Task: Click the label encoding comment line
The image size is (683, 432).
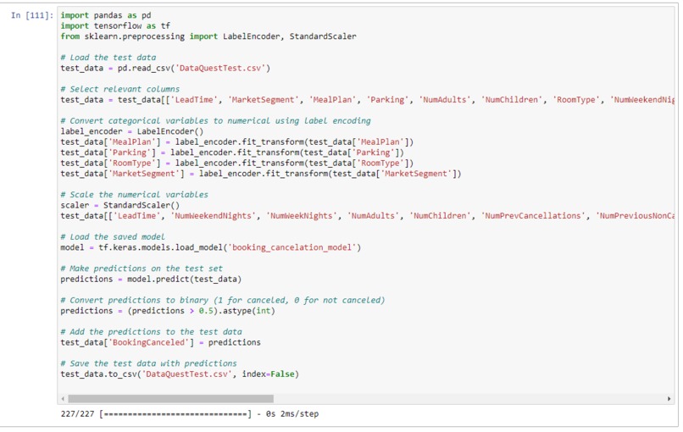Action: tap(215, 120)
